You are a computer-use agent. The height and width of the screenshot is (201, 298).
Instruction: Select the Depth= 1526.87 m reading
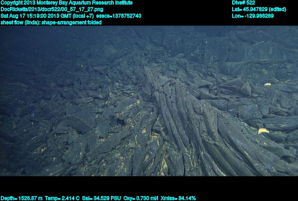[21, 199]
